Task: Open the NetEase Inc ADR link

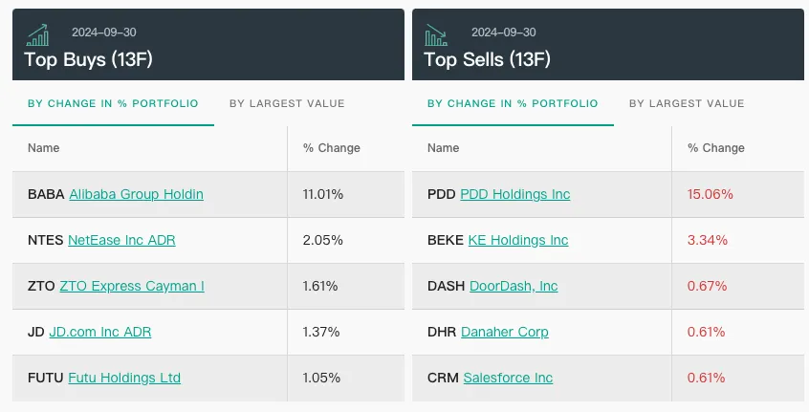Action: [x=121, y=240]
